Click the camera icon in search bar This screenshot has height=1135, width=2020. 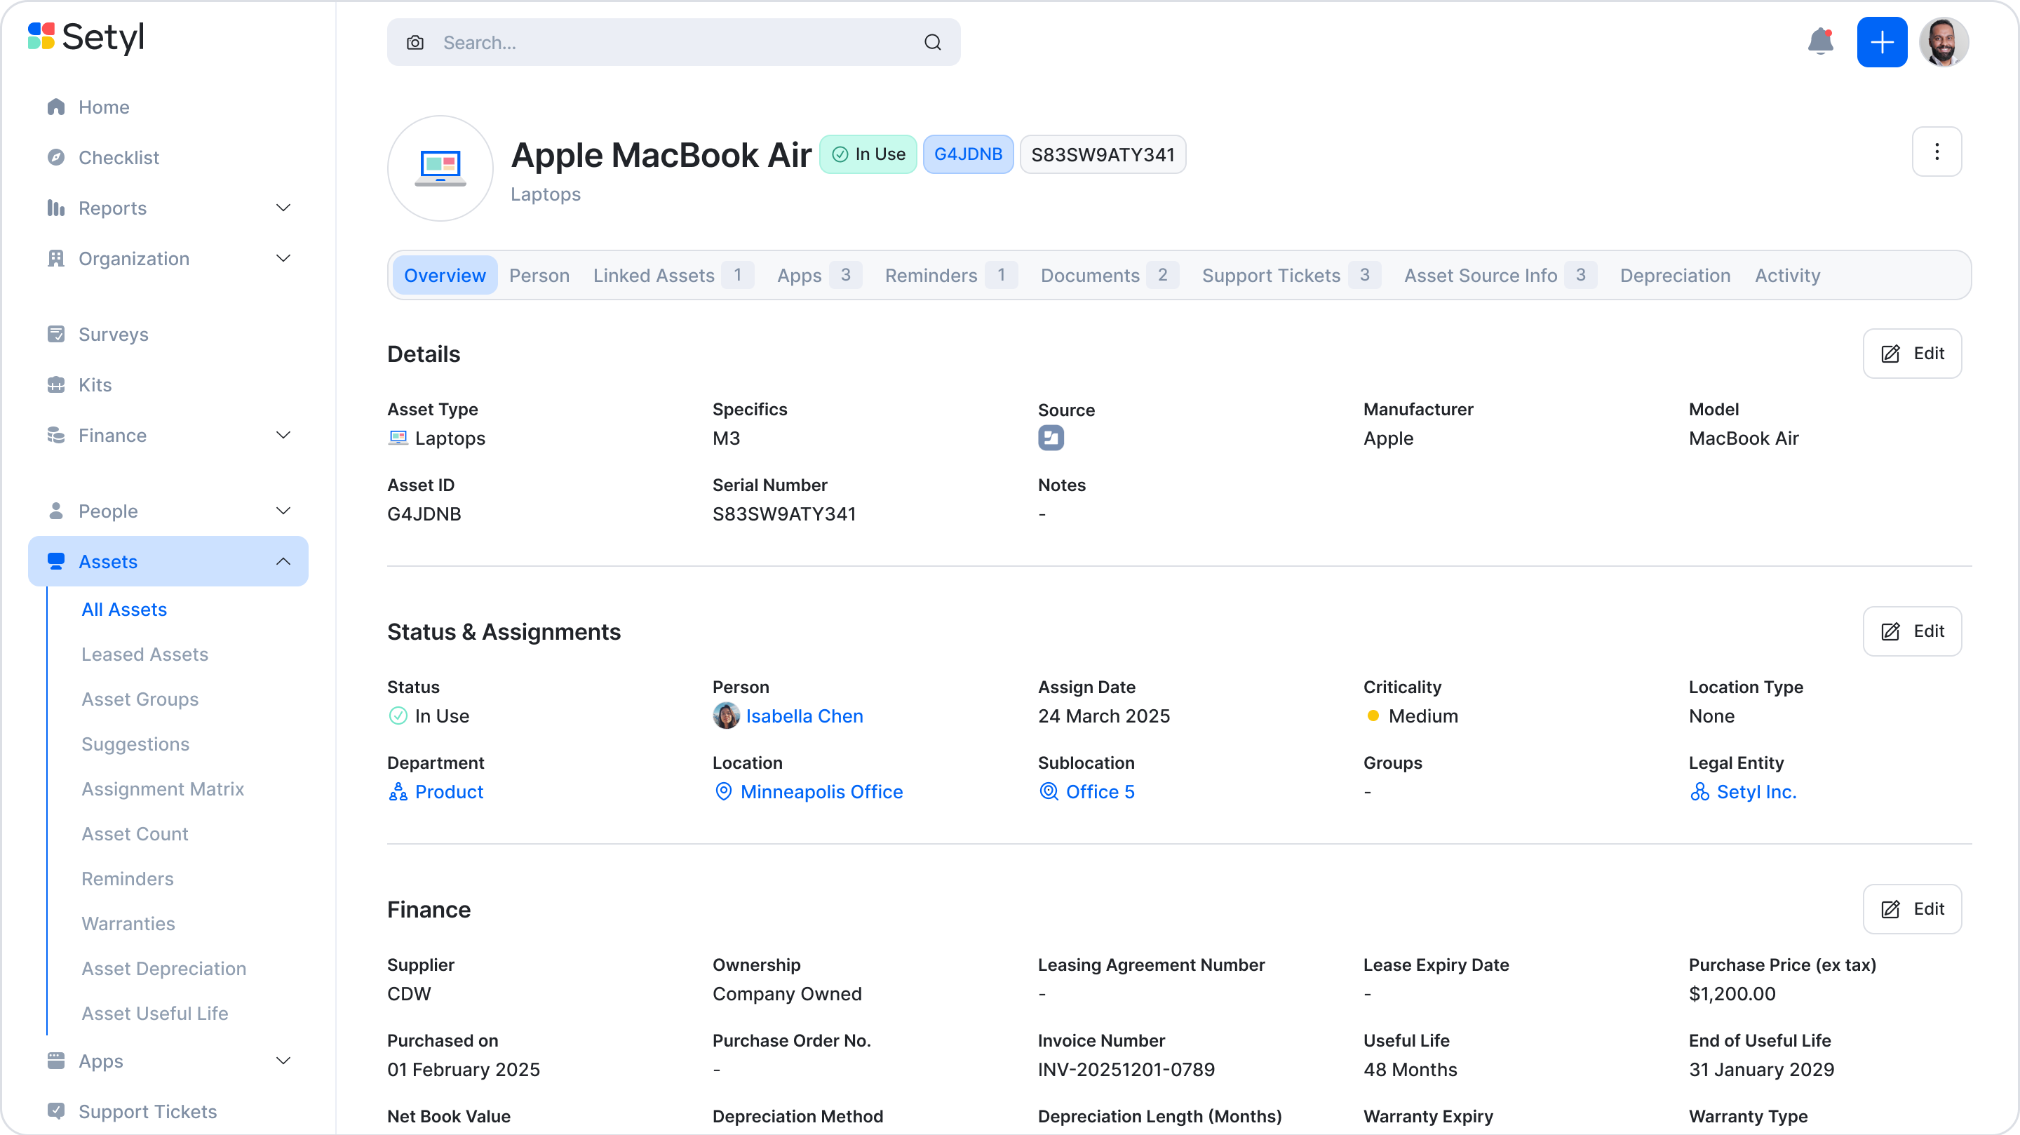coord(416,43)
